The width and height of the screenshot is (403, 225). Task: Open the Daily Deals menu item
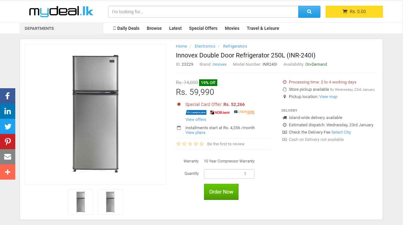126,28
